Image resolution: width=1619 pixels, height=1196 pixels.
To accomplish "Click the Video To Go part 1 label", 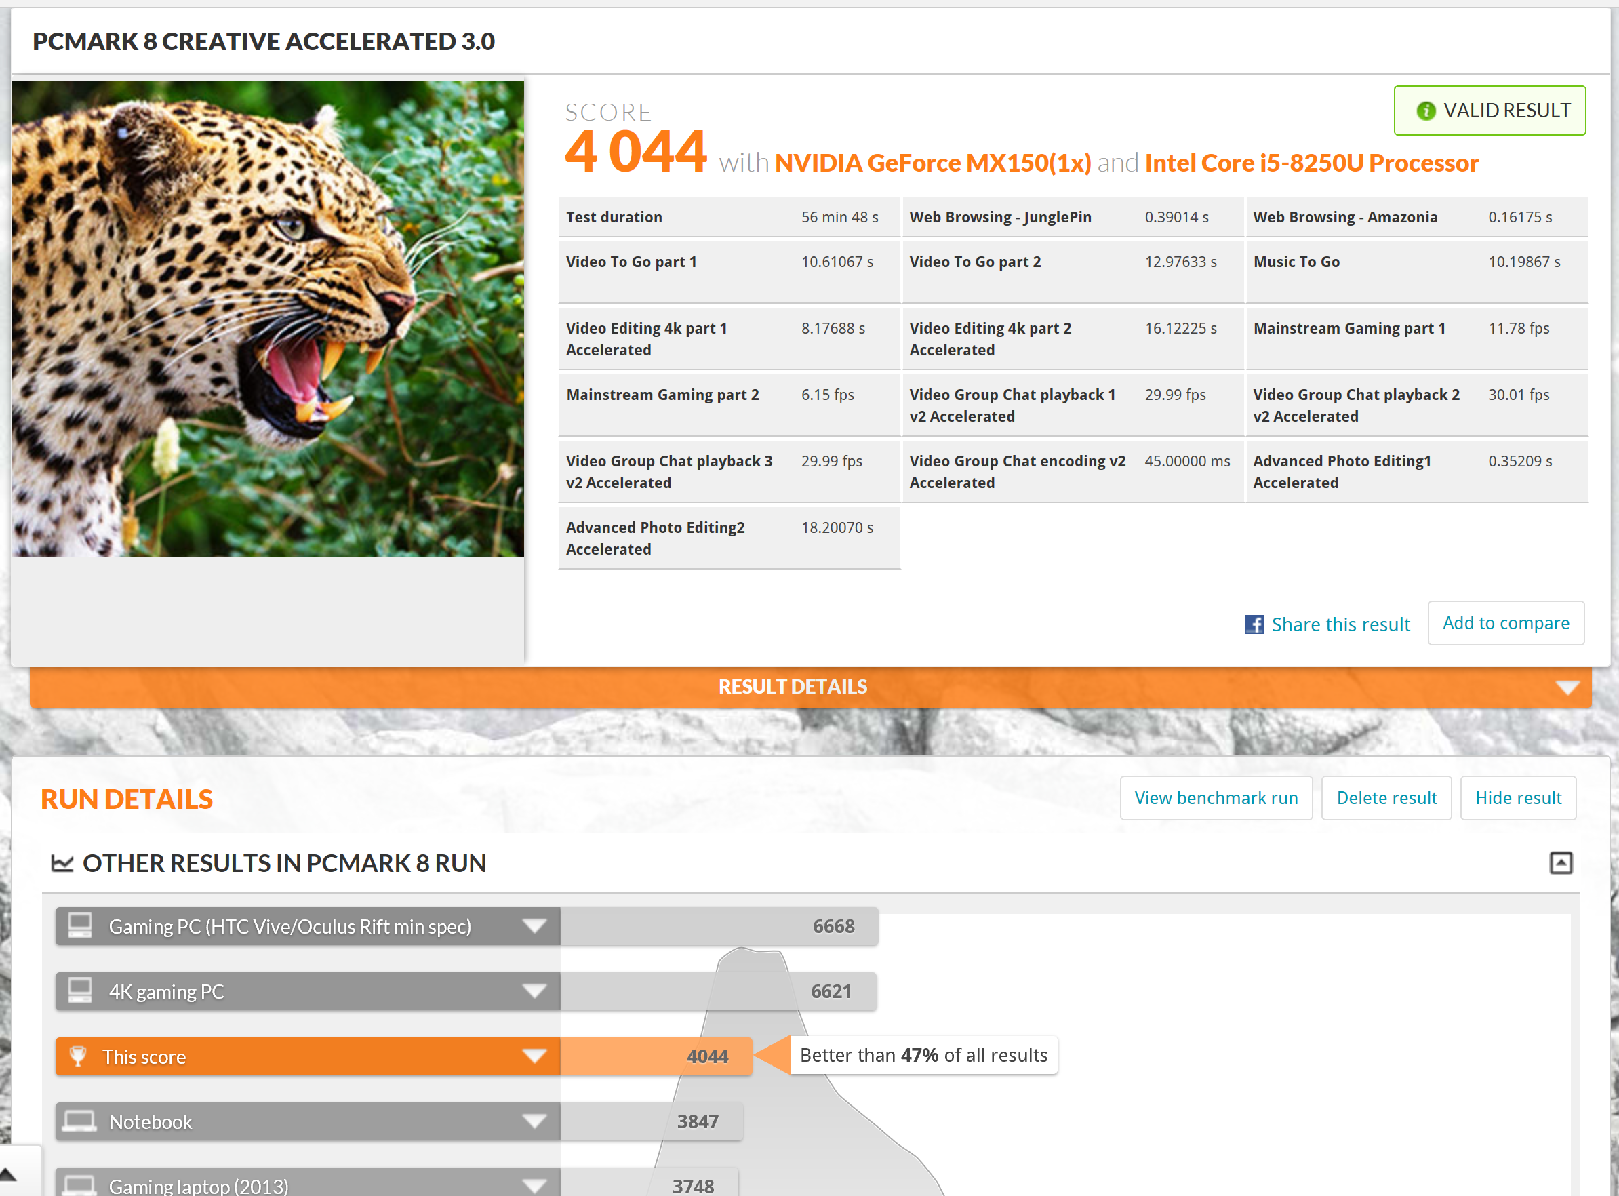I will point(631,262).
